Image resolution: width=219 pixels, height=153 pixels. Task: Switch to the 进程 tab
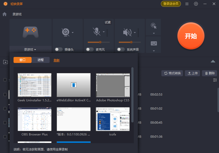pos(41,60)
